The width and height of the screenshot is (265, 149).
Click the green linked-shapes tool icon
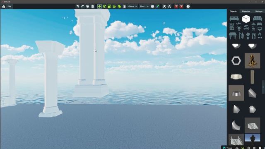[x=119, y=7]
